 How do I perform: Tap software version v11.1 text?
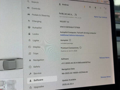(x=76, y=63)
